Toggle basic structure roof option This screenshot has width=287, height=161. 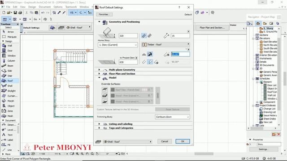(144, 36)
